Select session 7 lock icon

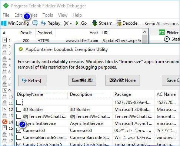[x=5, y=78]
